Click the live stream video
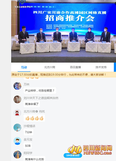Viewport: 116px width, 161px height. click(x=64, y=31)
